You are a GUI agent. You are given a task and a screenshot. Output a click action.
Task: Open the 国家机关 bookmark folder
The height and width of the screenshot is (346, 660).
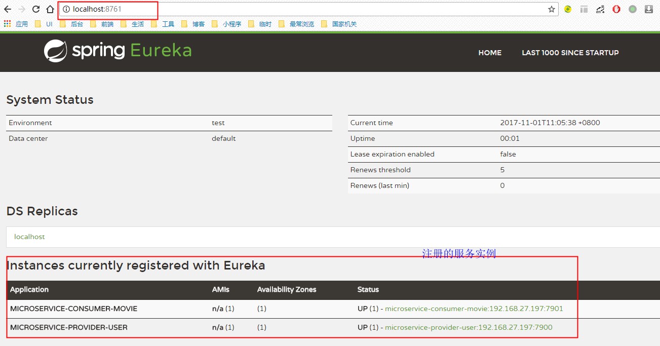339,24
